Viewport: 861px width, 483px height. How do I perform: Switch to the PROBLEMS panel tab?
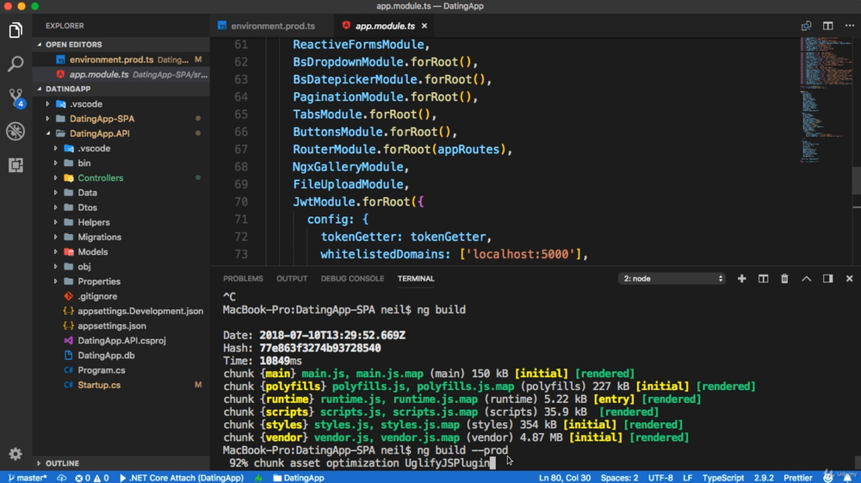(243, 279)
